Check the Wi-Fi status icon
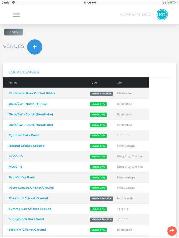This screenshot has height=238, width=179. pyautogui.click(x=14, y=2)
